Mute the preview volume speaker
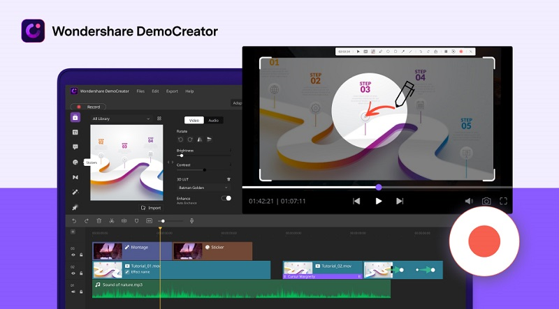The width and height of the screenshot is (559, 309). (469, 201)
